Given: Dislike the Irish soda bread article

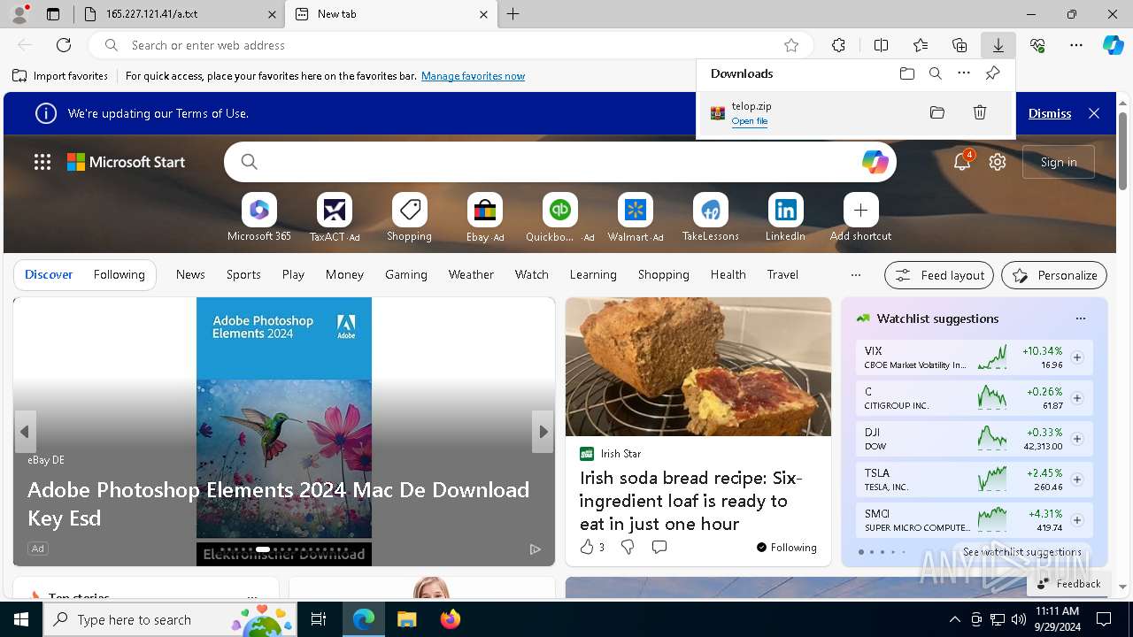Looking at the screenshot, I should [x=628, y=548].
